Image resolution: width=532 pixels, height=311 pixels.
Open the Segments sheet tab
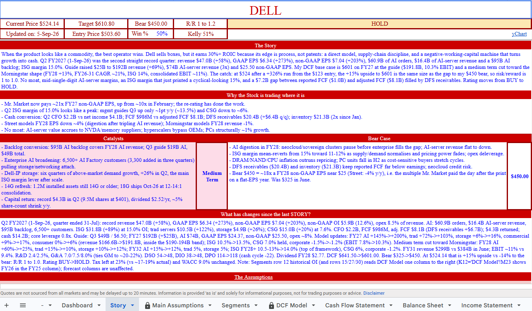(x=236, y=305)
